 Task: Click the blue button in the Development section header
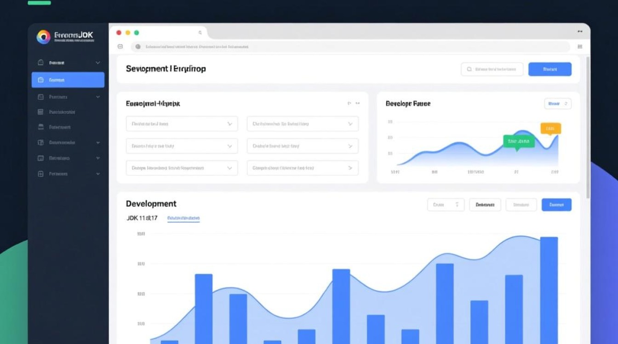pyautogui.click(x=556, y=205)
